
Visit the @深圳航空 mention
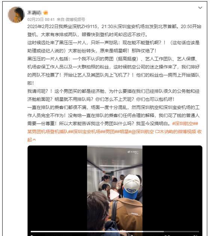click(x=142, y=132)
